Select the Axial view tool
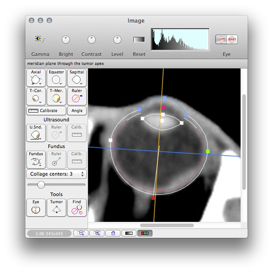273x273 pixels. (36, 77)
